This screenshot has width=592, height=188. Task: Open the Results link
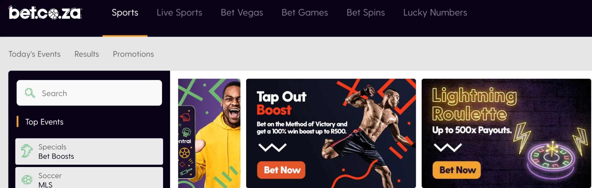click(87, 54)
